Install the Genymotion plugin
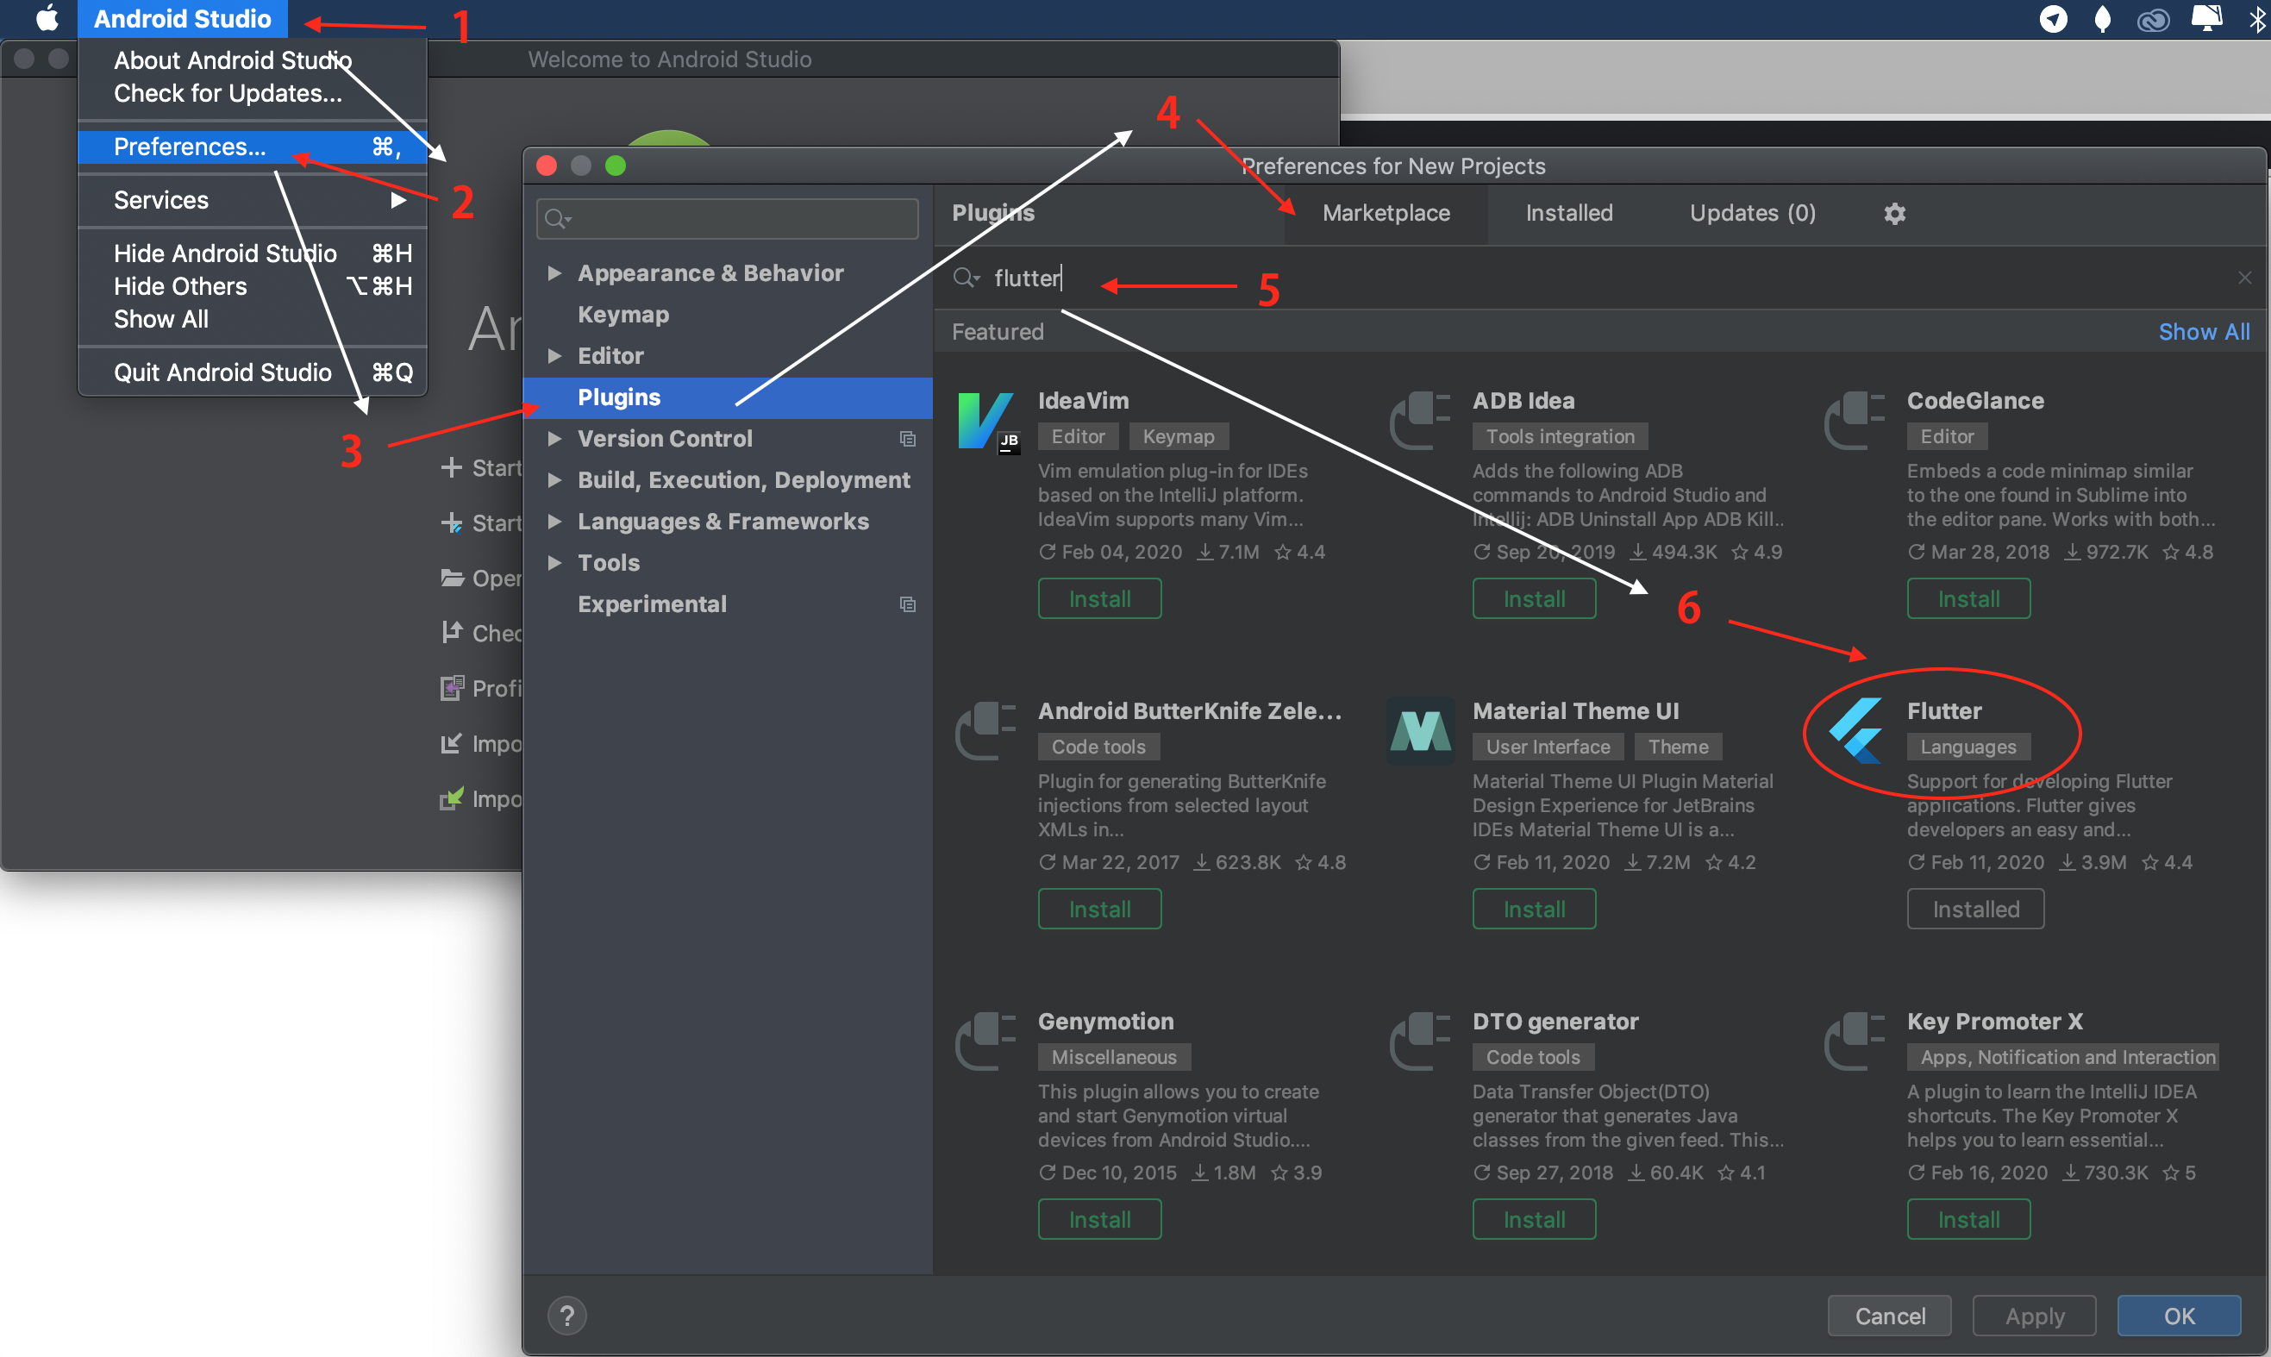Screen dimensions: 2271x1357 coord(1100,1219)
